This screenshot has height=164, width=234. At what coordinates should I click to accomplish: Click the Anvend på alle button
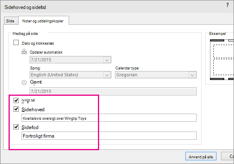[x=201, y=157]
